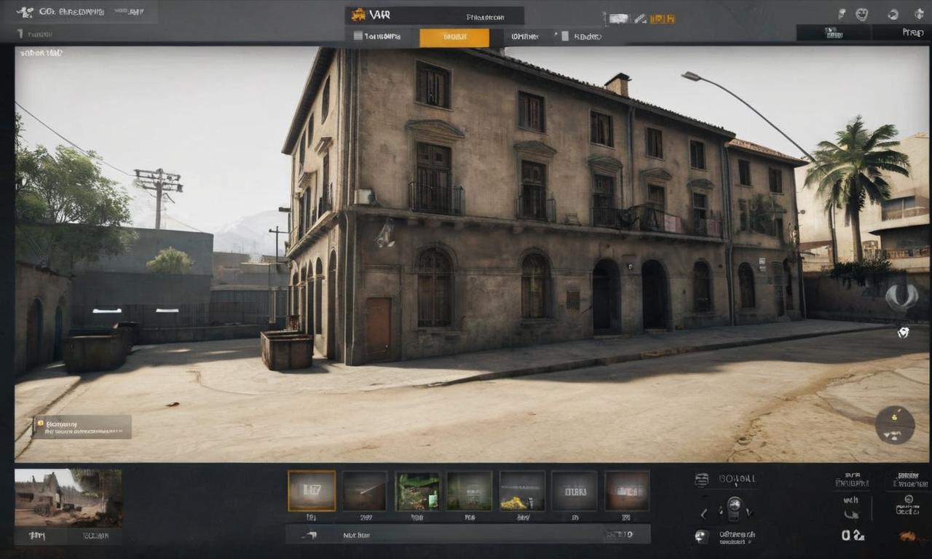This screenshot has height=559, width=932.
Task: Click the coin icon beside the VAR title
Action: click(x=359, y=15)
